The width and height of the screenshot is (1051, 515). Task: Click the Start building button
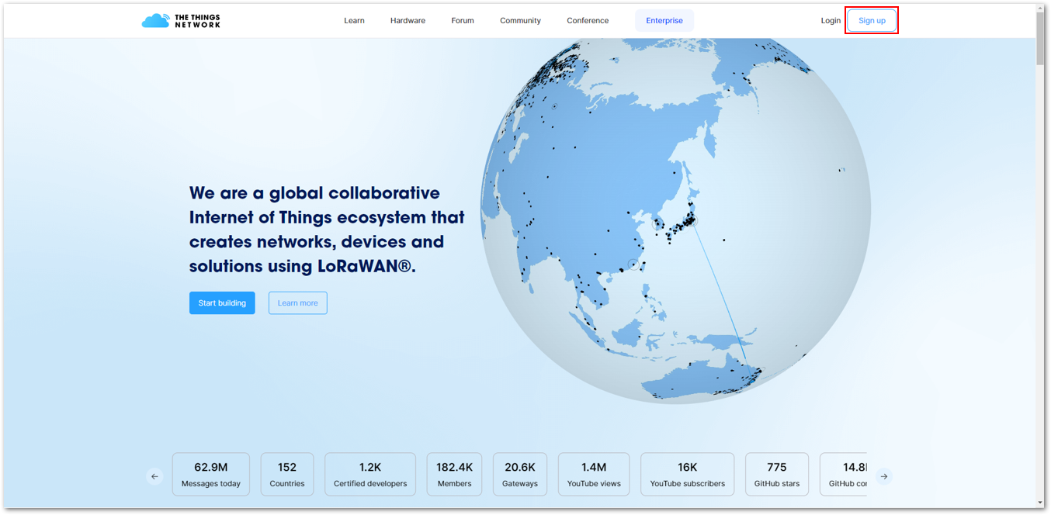tap(222, 303)
